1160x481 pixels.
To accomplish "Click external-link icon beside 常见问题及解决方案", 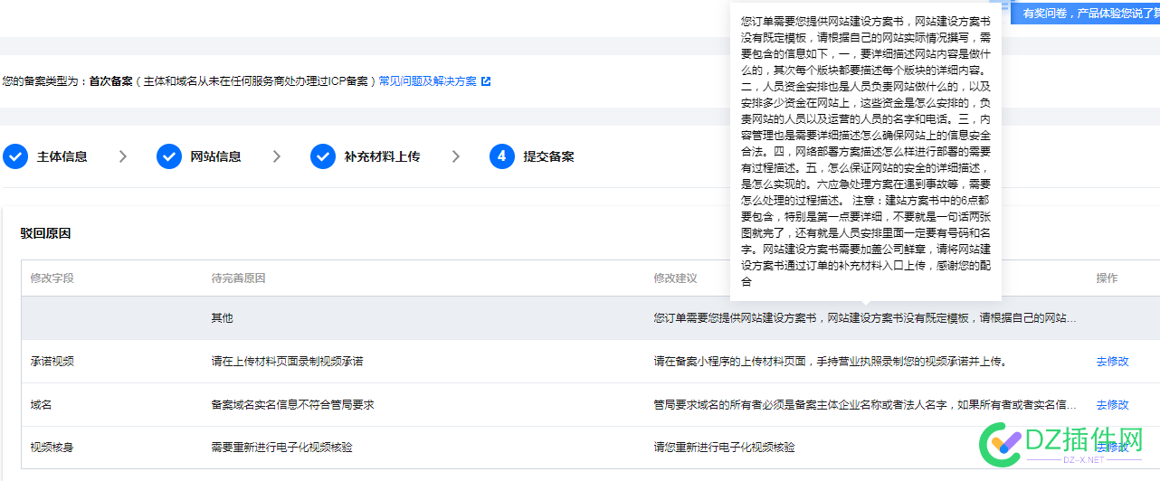I will (x=486, y=81).
